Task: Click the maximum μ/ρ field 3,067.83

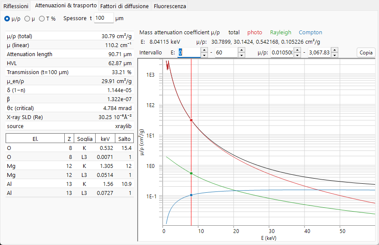Action: [319, 53]
